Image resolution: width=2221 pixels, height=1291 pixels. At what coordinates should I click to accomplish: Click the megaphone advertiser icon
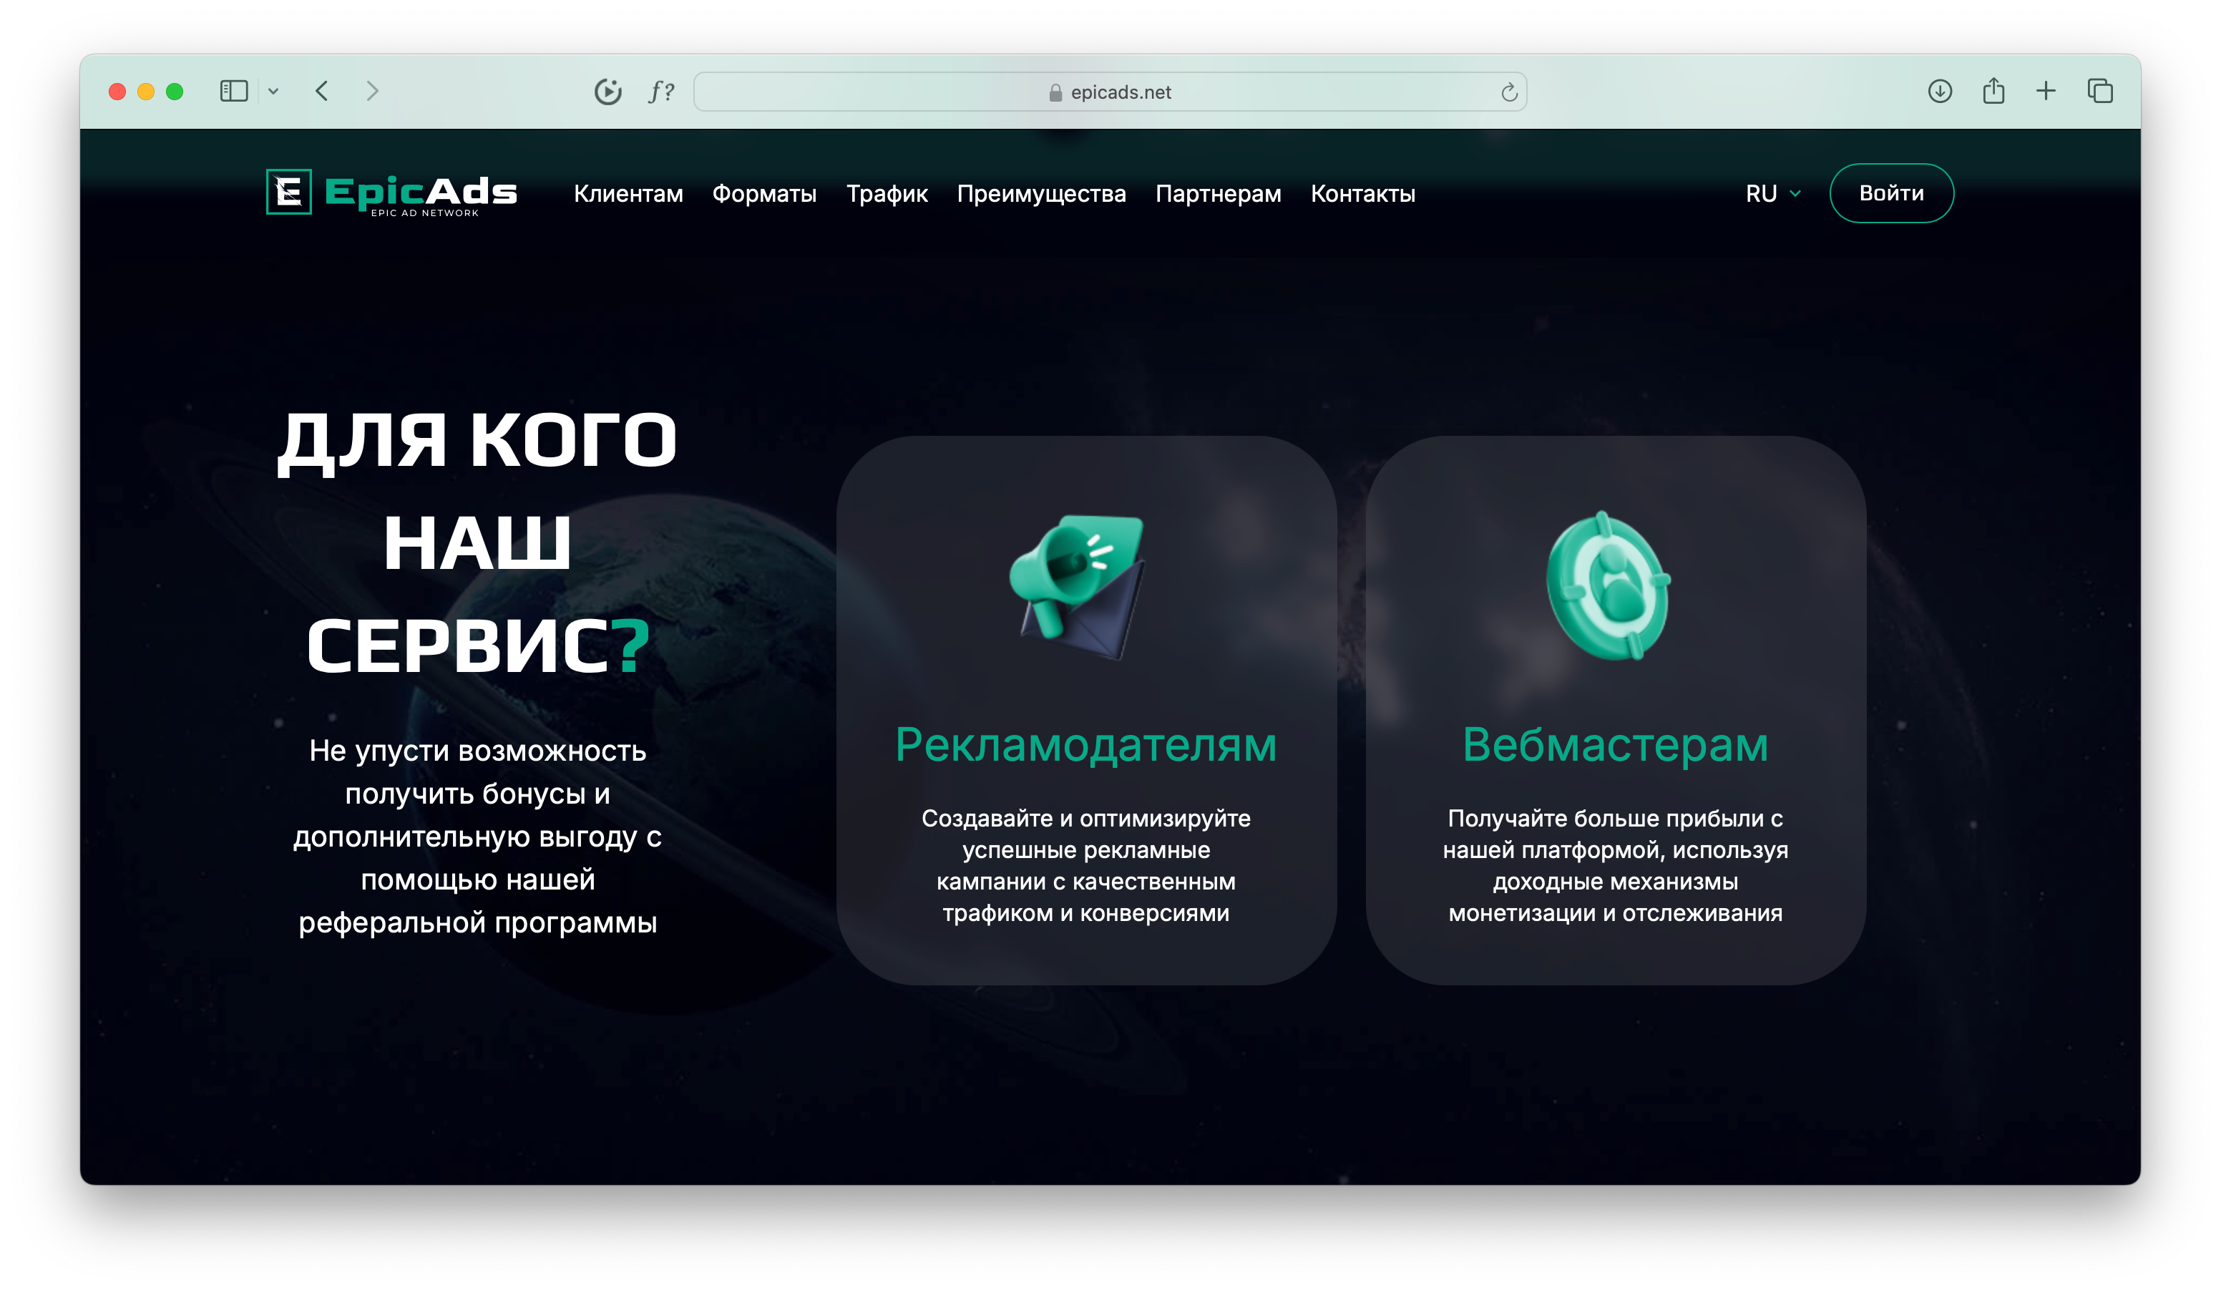pyautogui.click(x=1077, y=587)
